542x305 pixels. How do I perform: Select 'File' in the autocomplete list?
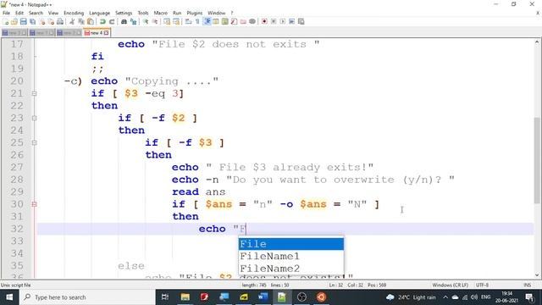(x=291, y=244)
